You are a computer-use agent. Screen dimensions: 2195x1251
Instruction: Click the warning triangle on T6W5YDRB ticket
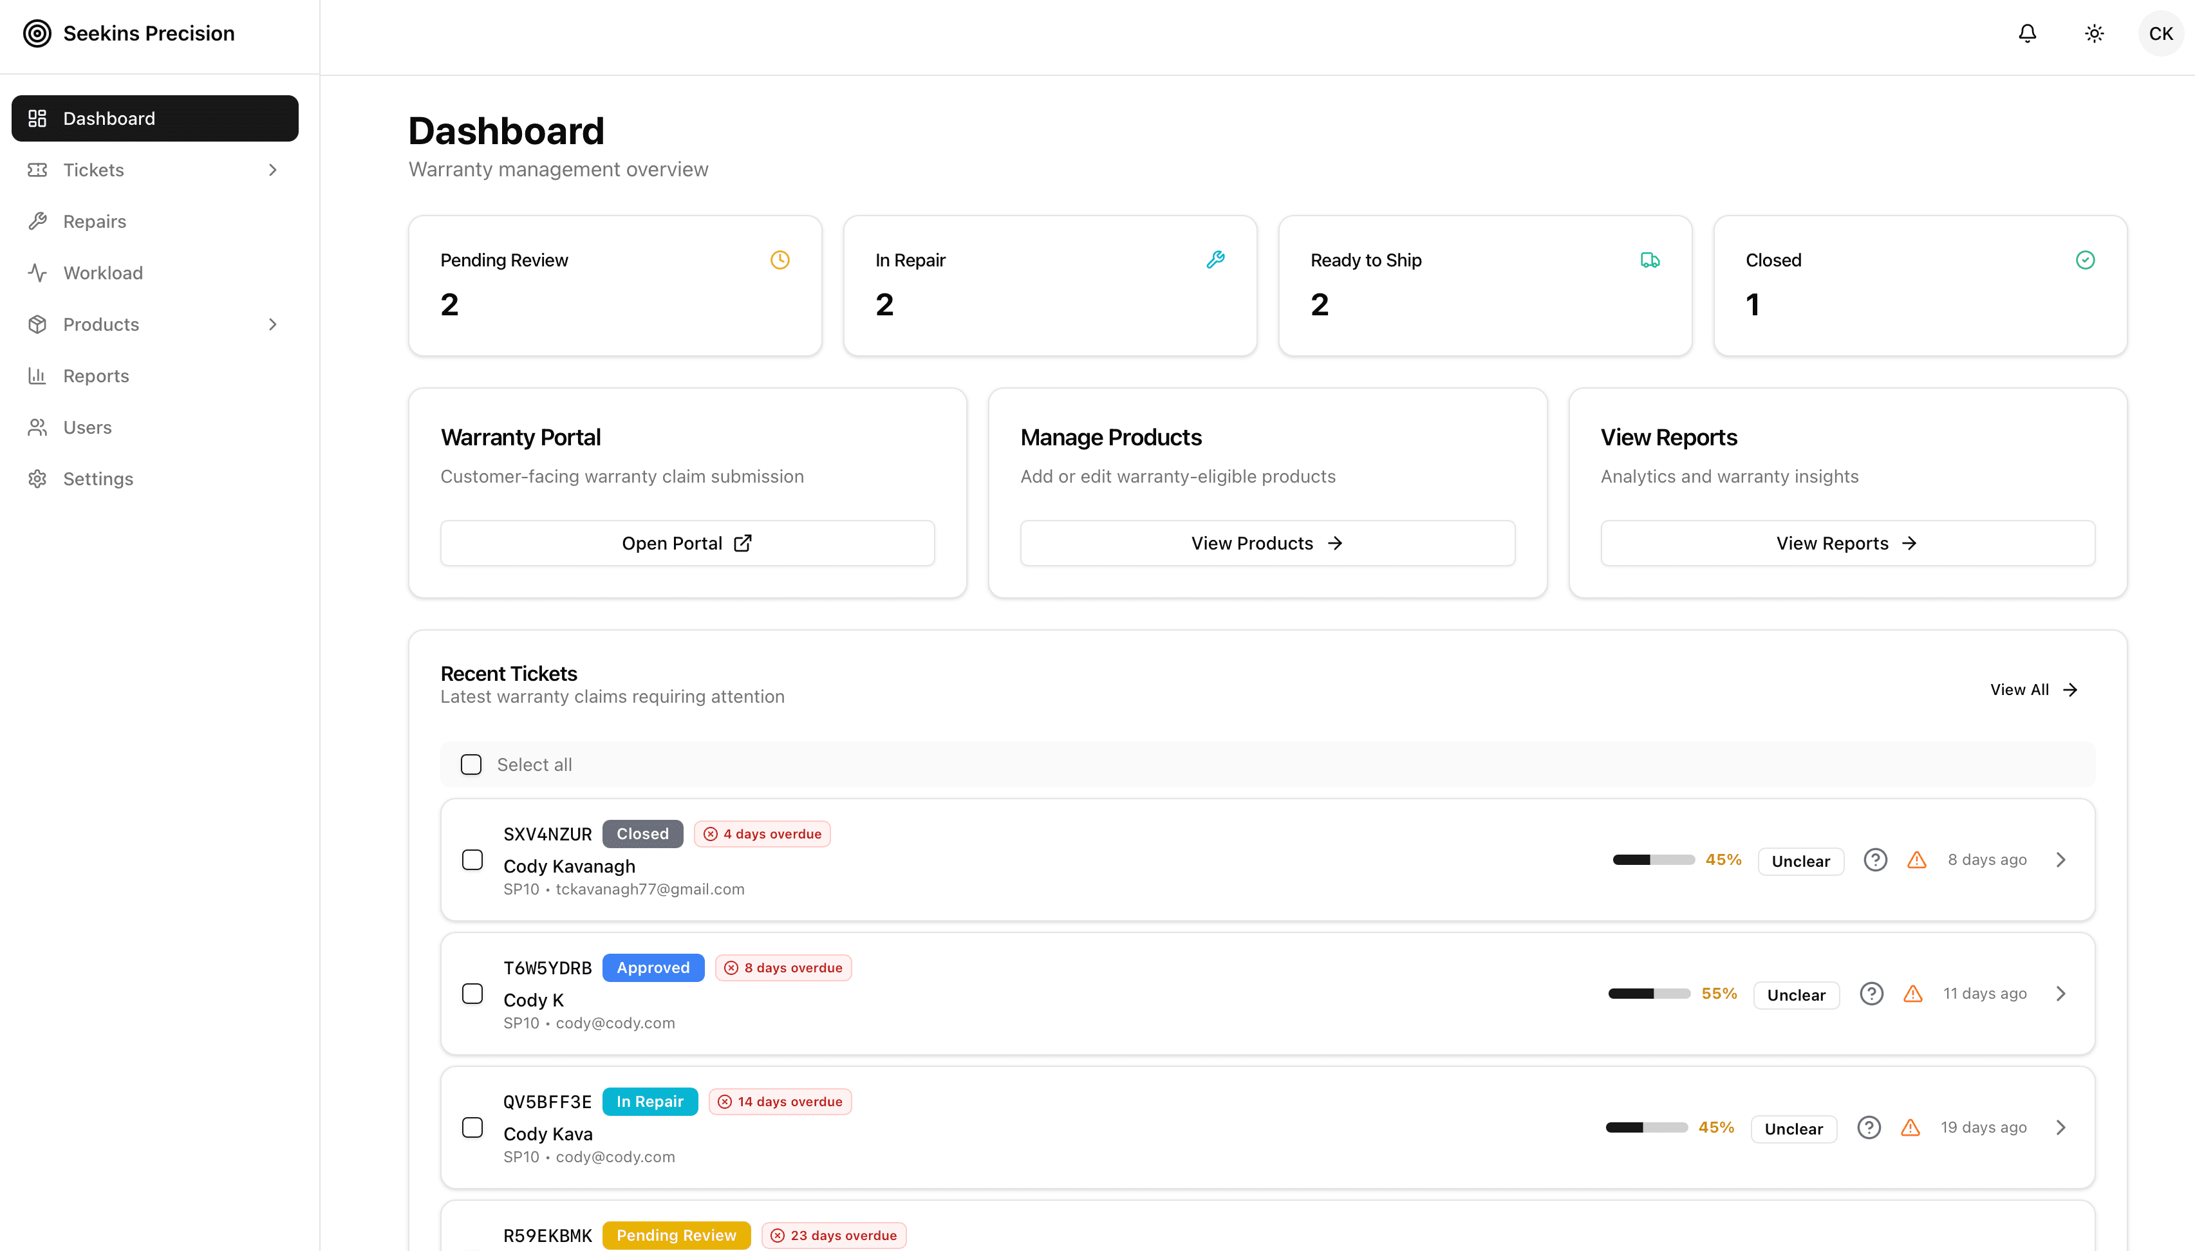pyautogui.click(x=1912, y=993)
